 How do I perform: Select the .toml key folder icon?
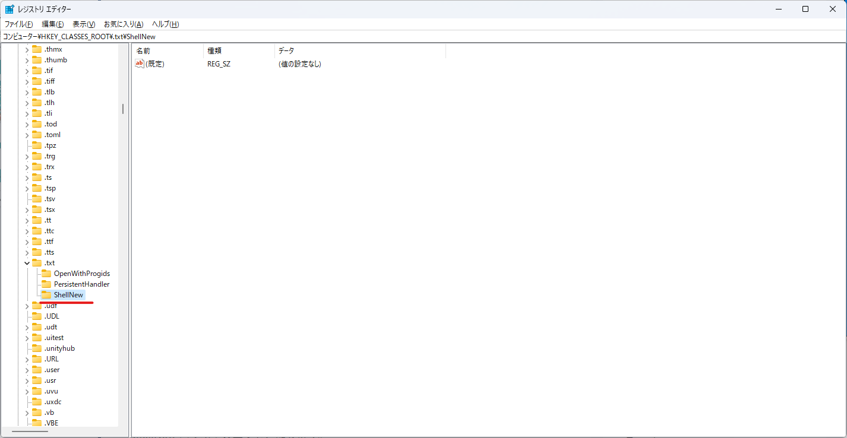(x=36, y=134)
